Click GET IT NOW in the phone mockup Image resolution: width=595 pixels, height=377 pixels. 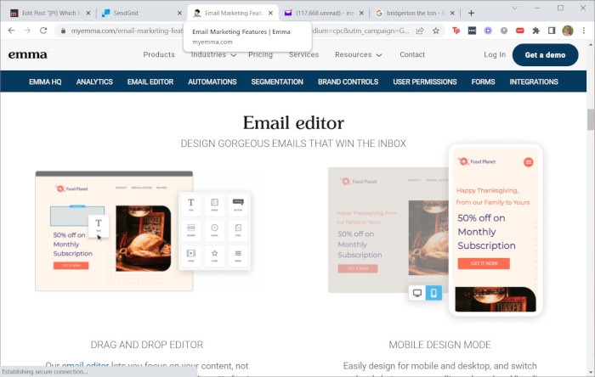coord(484,263)
